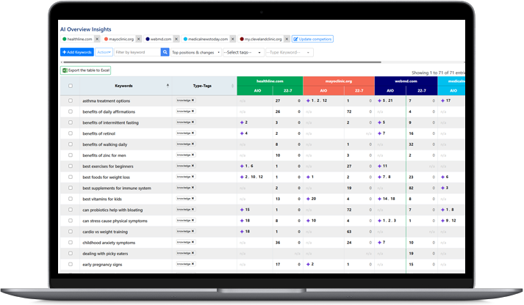
Task: Click the green healthline.com color dot
Action: [x=65, y=39]
